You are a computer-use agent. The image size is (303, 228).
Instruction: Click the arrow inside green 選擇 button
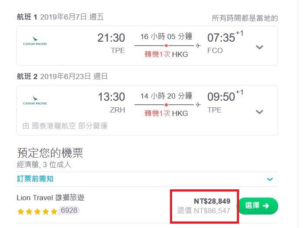[266, 206]
